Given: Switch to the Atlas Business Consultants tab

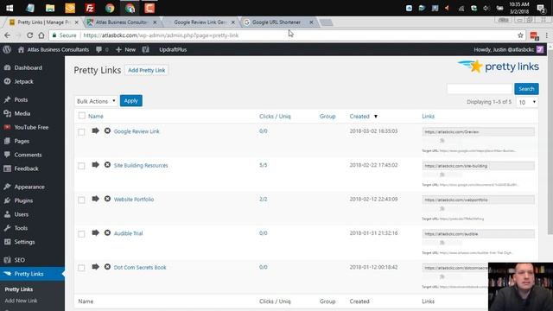Looking at the screenshot, I should [122, 22].
